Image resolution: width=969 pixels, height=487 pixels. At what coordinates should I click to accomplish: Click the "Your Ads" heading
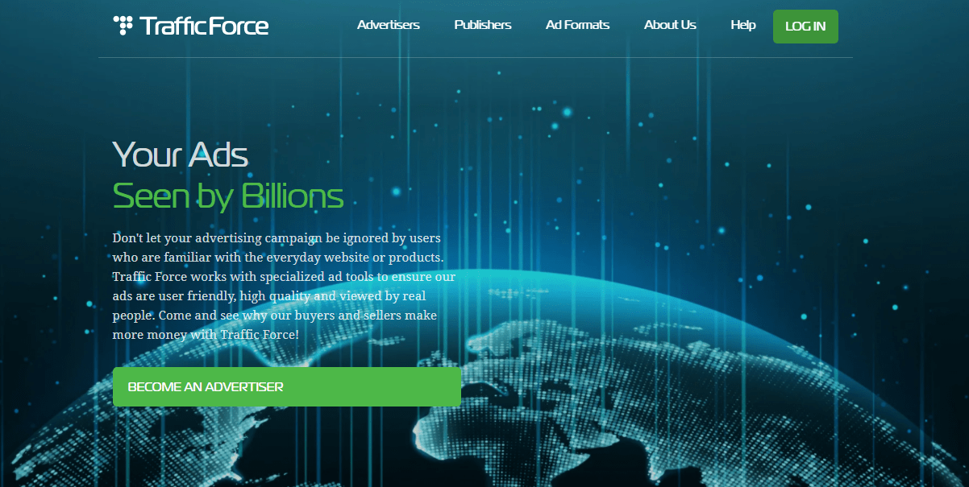click(180, 155)
